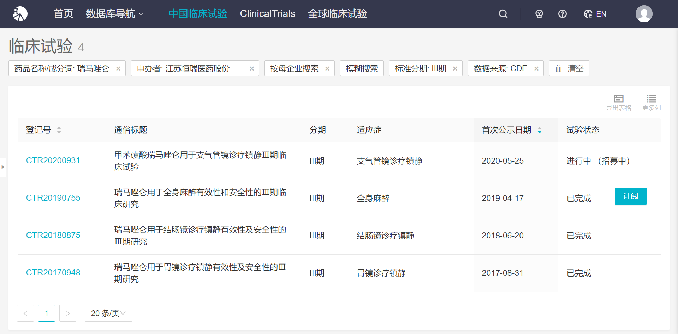Image resolution: width=678 pixels, height=334 pixels.
Task: Remove the 数据来源 CDE filter
Action: pos(536,68)
